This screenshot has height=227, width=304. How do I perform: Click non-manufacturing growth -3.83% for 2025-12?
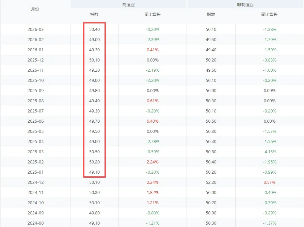pos(270,60)
